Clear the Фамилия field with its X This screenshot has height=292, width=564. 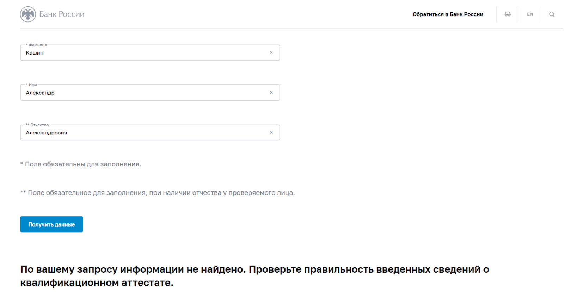click(x=271, y=53)
